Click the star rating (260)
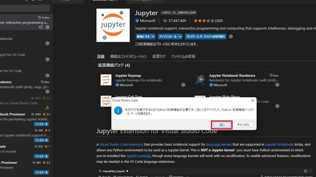Screen dimensions: 316x177 point(208,20)
